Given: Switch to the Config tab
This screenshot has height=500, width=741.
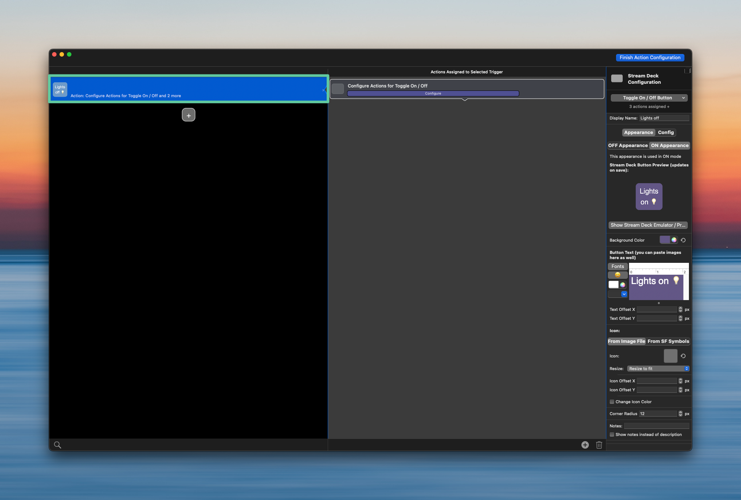Looking at the screenshot, I should [x=665, y=133].
